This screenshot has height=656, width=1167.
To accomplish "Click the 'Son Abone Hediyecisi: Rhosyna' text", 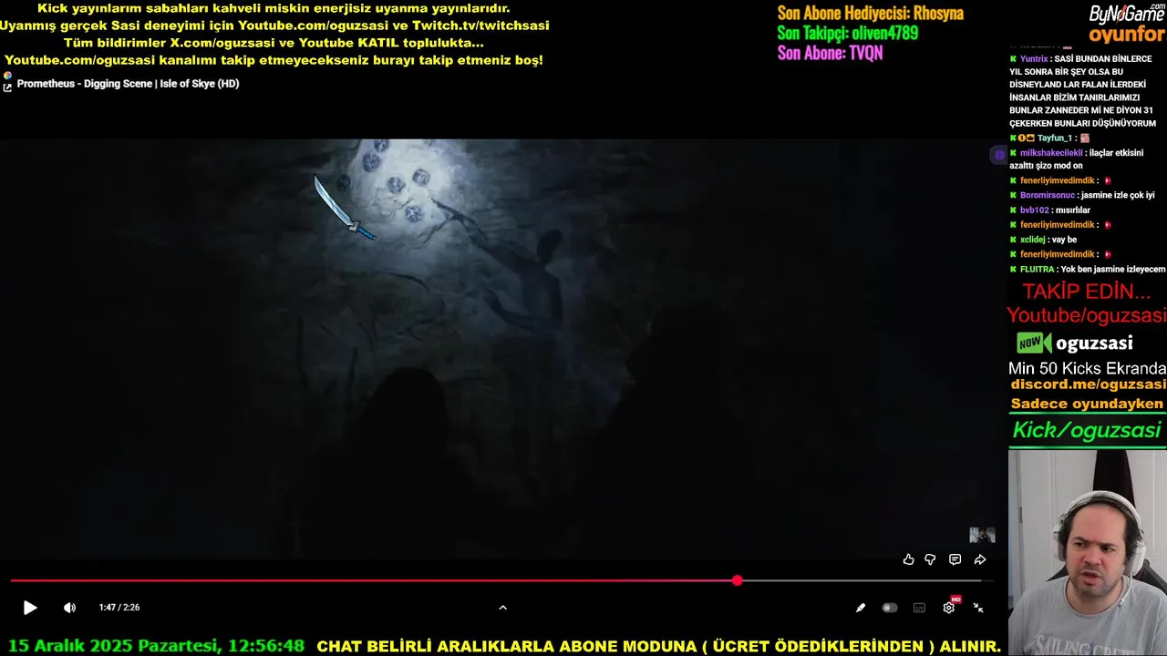I will [x=870, y=14].
